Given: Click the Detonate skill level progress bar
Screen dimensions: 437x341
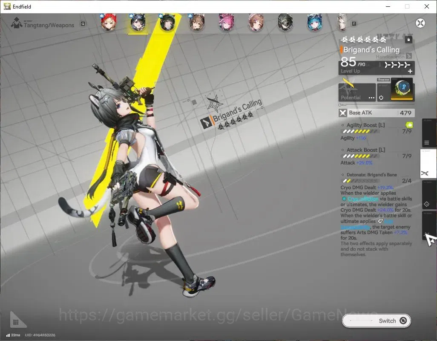Looking at the screenshot, I should pyautogui.click(x=361, y=181).
